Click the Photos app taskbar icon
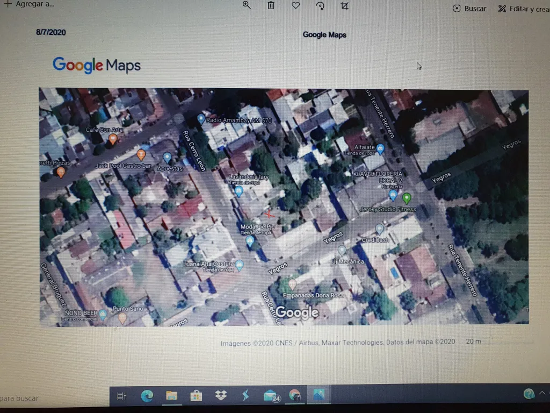This screenshot has height=413, width=550. [319, 395]
